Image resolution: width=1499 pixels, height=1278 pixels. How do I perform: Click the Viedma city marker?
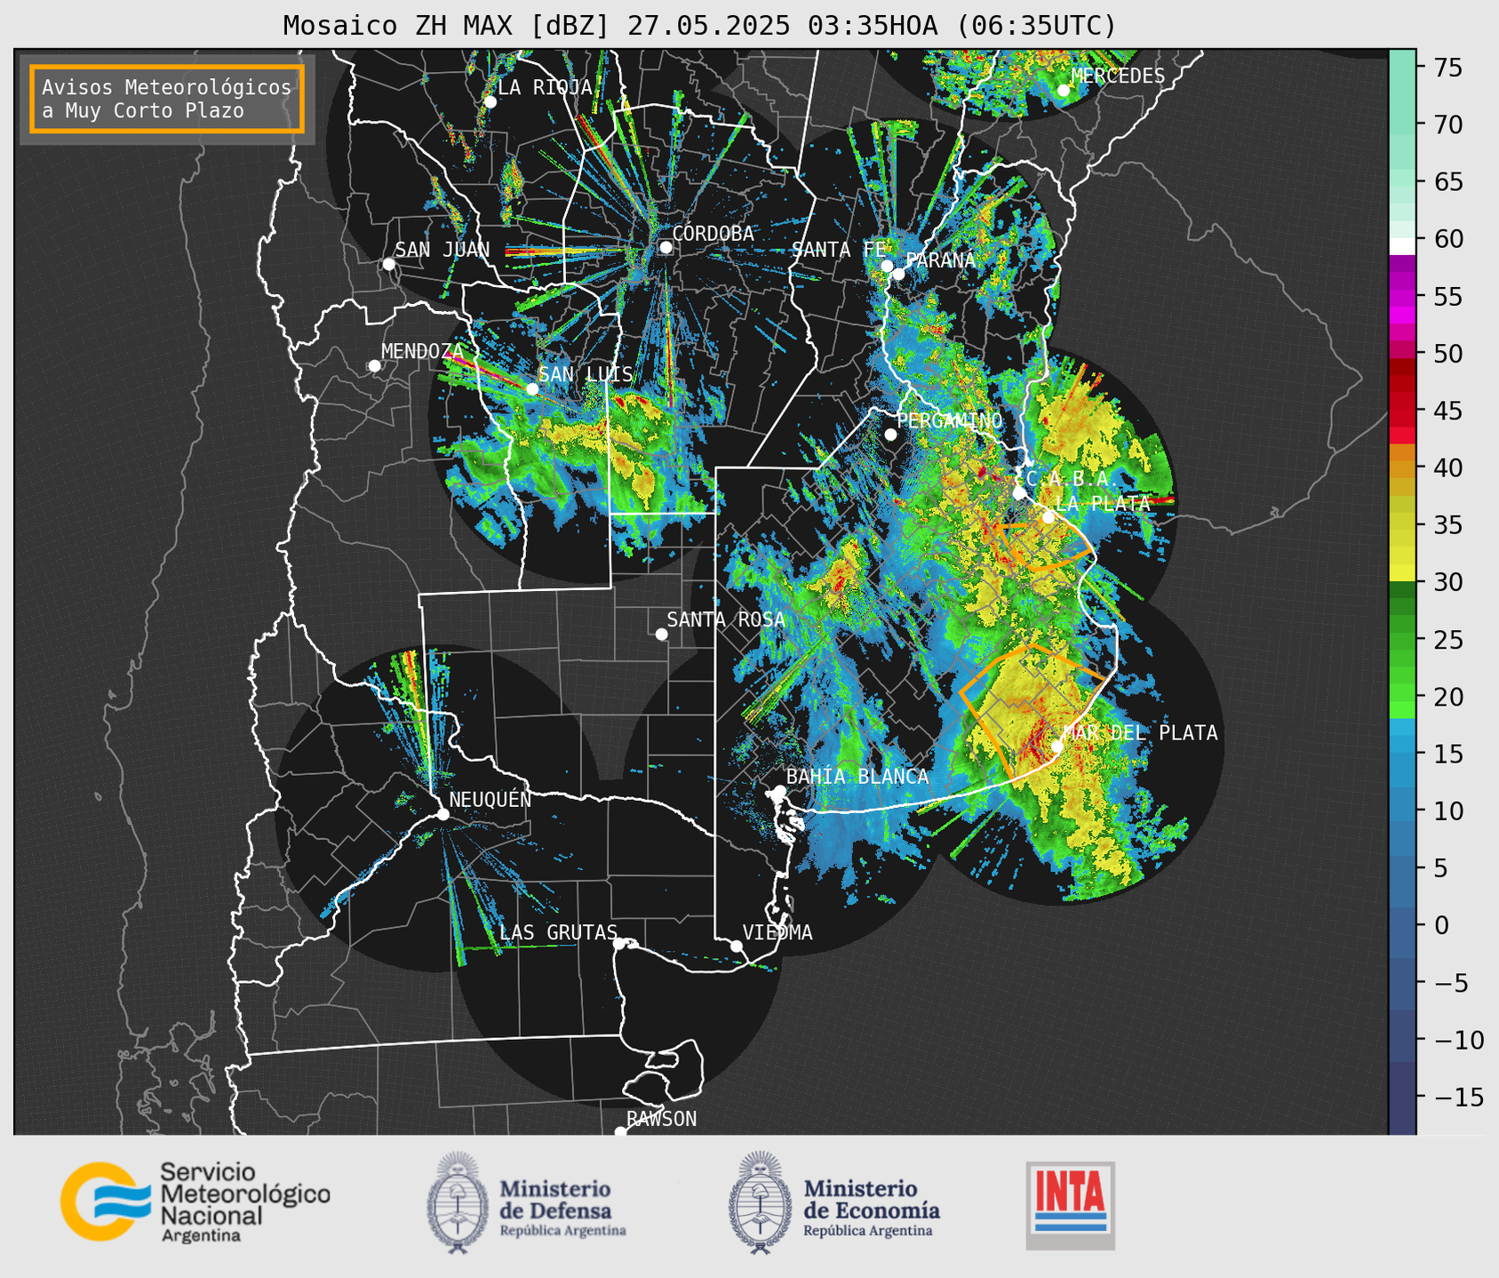click(736, 946)
